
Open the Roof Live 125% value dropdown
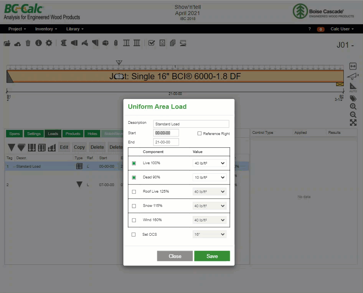[210, 191]
